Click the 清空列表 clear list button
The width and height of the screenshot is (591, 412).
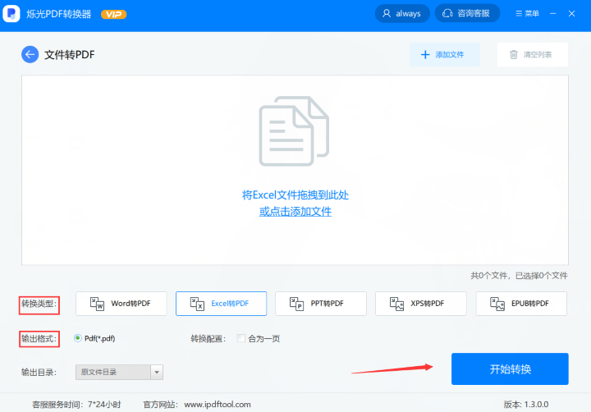pyautogui.click(x=532, y=55)
